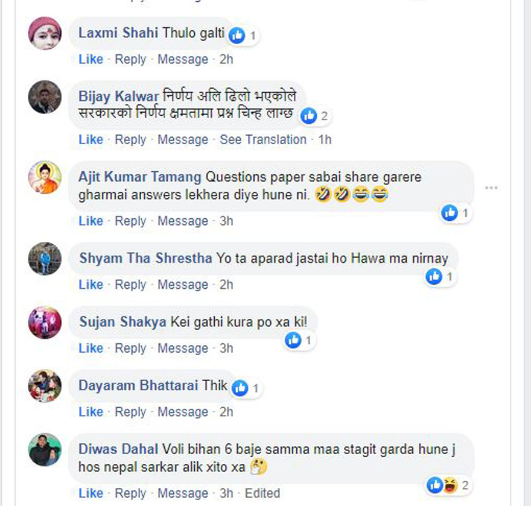This screenshot has width=531, height=506.
Task: Message Dayaram Bhattarai from his comment
Action: coord(183,412)
